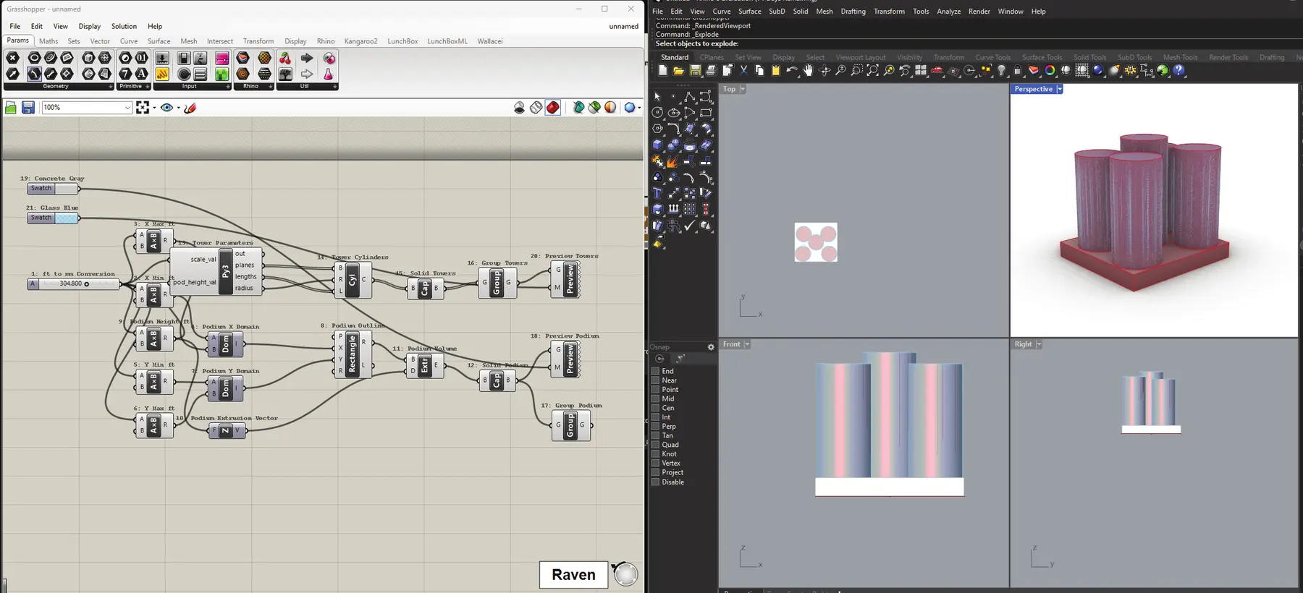Click the Py3 Tower Parameters component
Image resolution: width=1303 pixels, height=593 pixels.
[x=225, y=271]
